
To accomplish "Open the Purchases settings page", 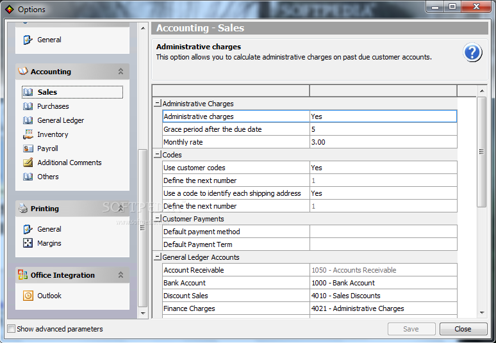I will tap(53, 106).
